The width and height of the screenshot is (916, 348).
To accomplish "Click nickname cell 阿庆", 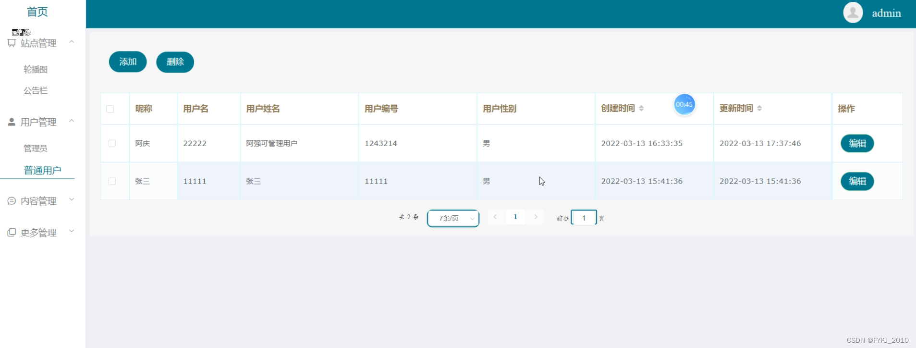I will tap(142, 143).
